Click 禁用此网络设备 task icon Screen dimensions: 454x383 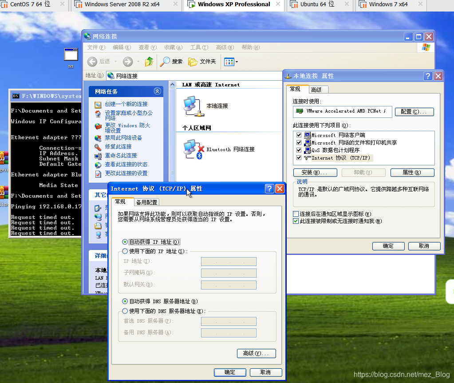point(98,138)
